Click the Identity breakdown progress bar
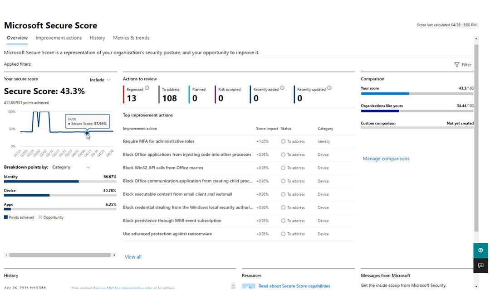 [x=60, y=181]
